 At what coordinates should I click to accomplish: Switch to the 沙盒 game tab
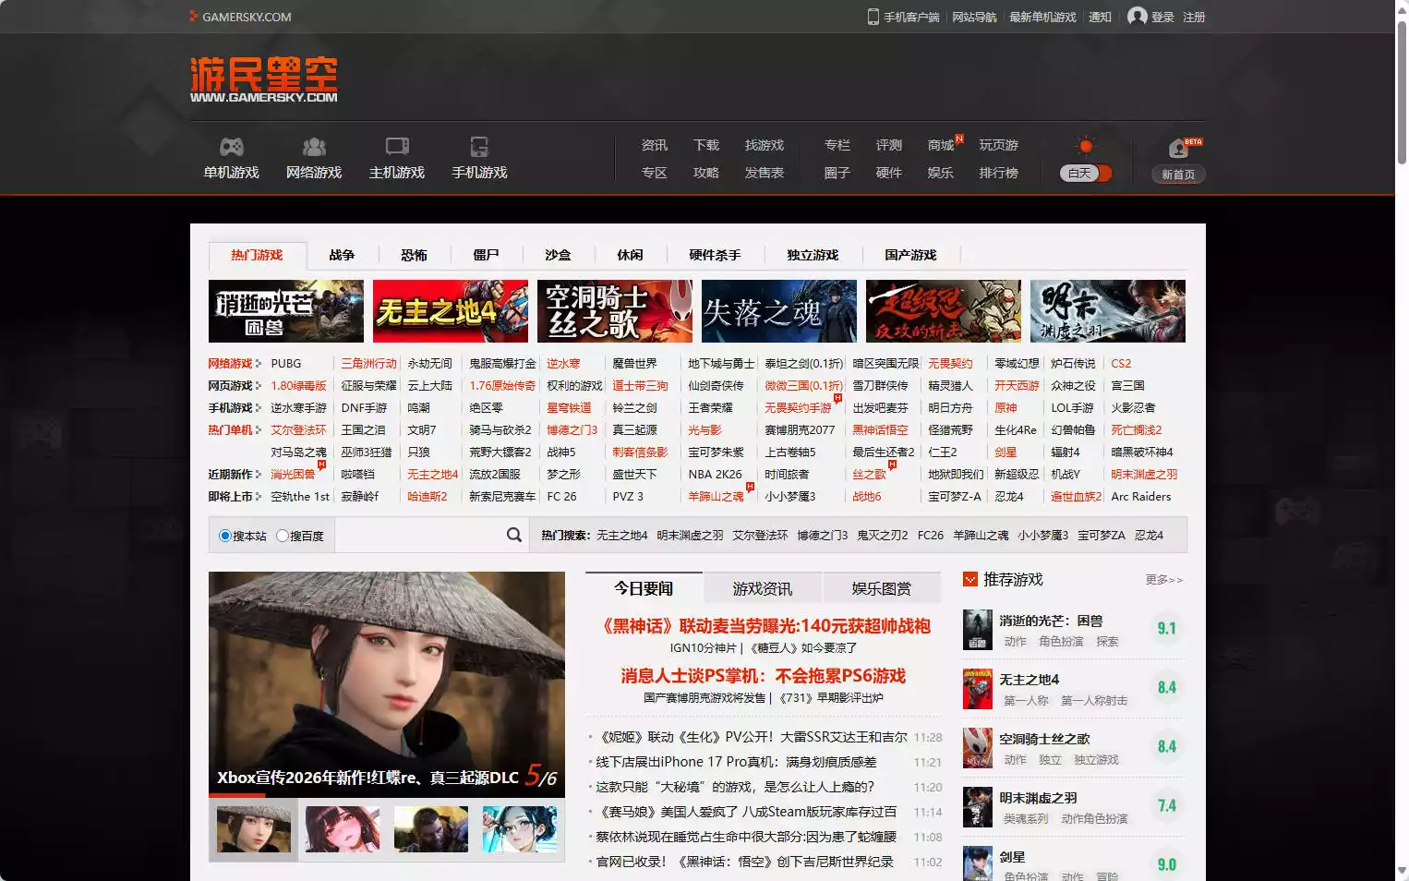(558, 255)
